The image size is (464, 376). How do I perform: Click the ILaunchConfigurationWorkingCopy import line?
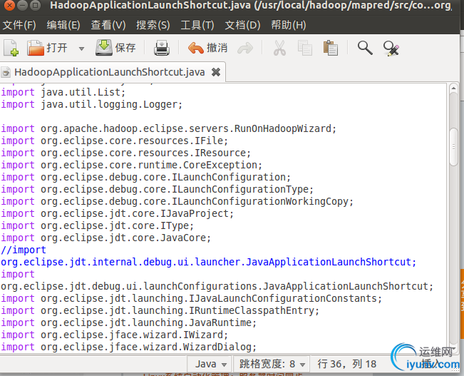177,201
